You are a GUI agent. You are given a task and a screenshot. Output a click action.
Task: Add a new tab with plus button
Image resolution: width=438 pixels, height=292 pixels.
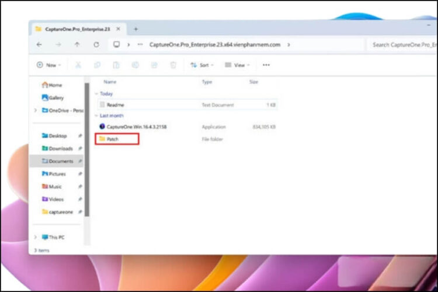point(135,29)
